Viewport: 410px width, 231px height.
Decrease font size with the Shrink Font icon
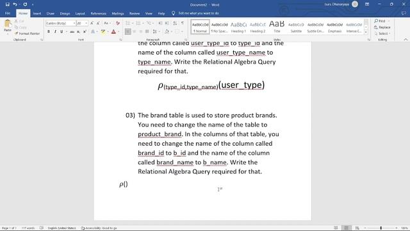click(98, 23)
